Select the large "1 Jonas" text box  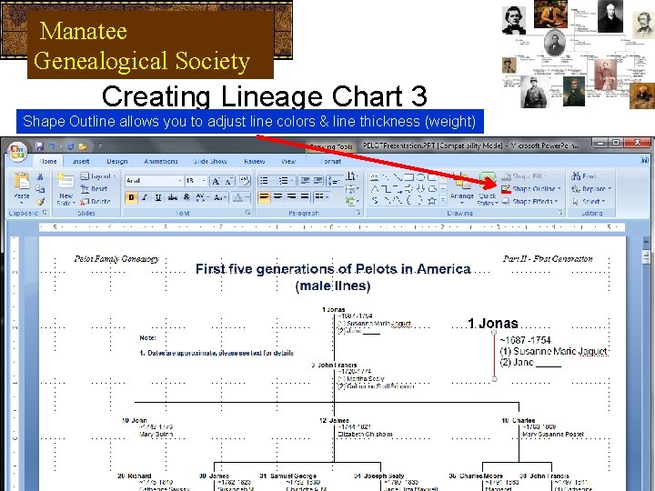click(493, 324)
